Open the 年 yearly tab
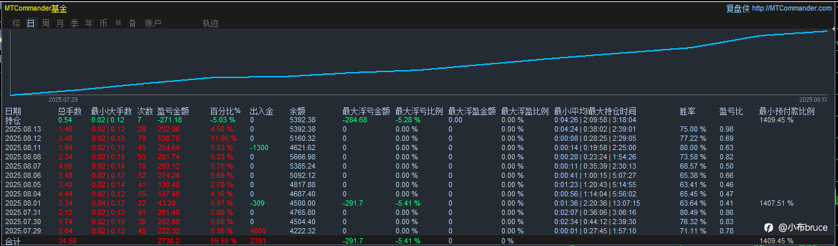The width and height of the screenshot is (838, 246). (x=89, y=23)
